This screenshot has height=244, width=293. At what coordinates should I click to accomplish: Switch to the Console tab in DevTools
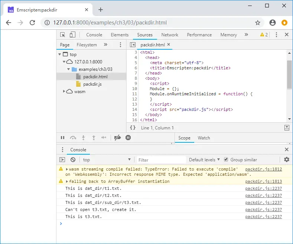pyautogui.click(x=94, y=35)
